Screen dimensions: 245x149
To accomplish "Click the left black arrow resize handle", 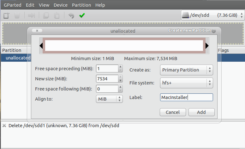I will 41,46.
